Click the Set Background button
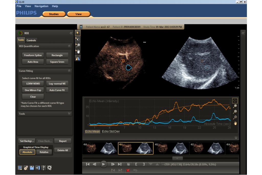This screenshot has height=175, width=262. coord(27,141)
